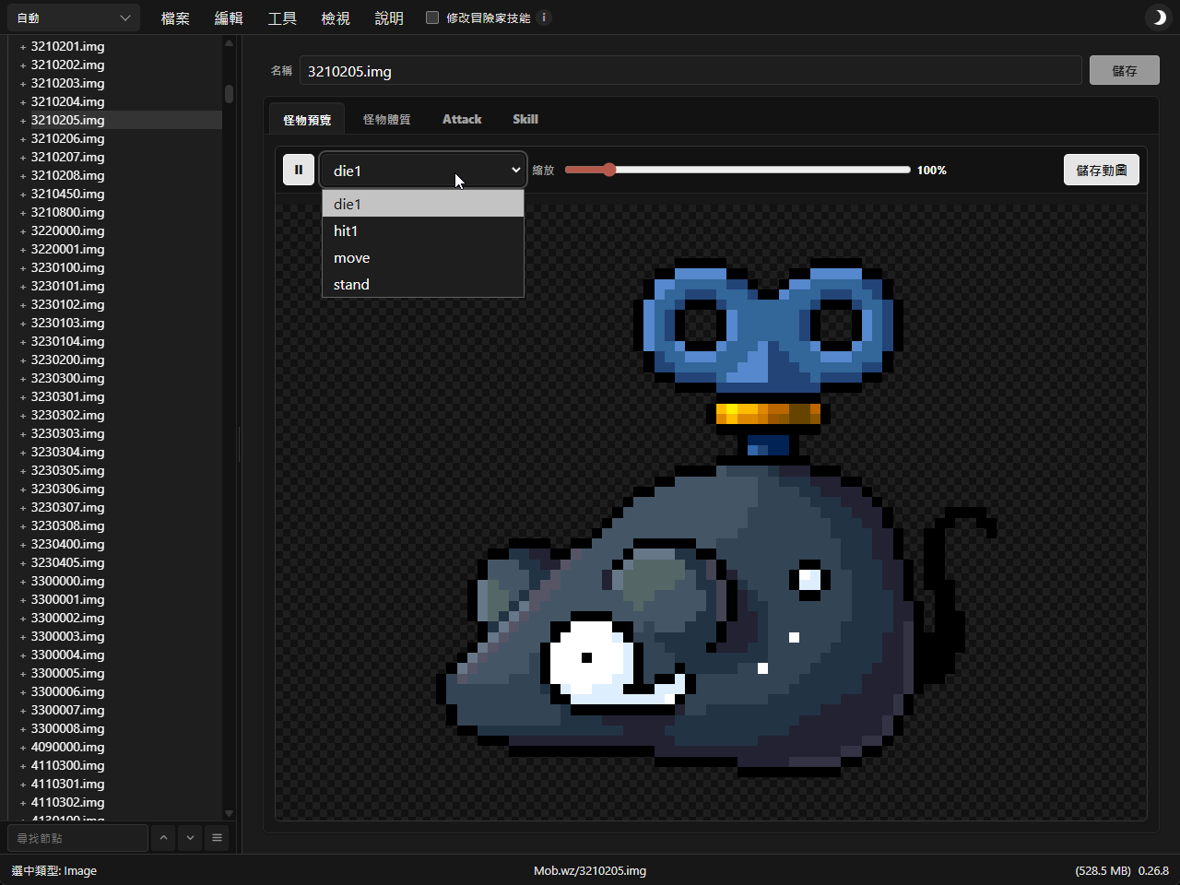This screenshot has height=885, width=1180.
Task: Open the 編輯 menu
Action: [229, 18]
